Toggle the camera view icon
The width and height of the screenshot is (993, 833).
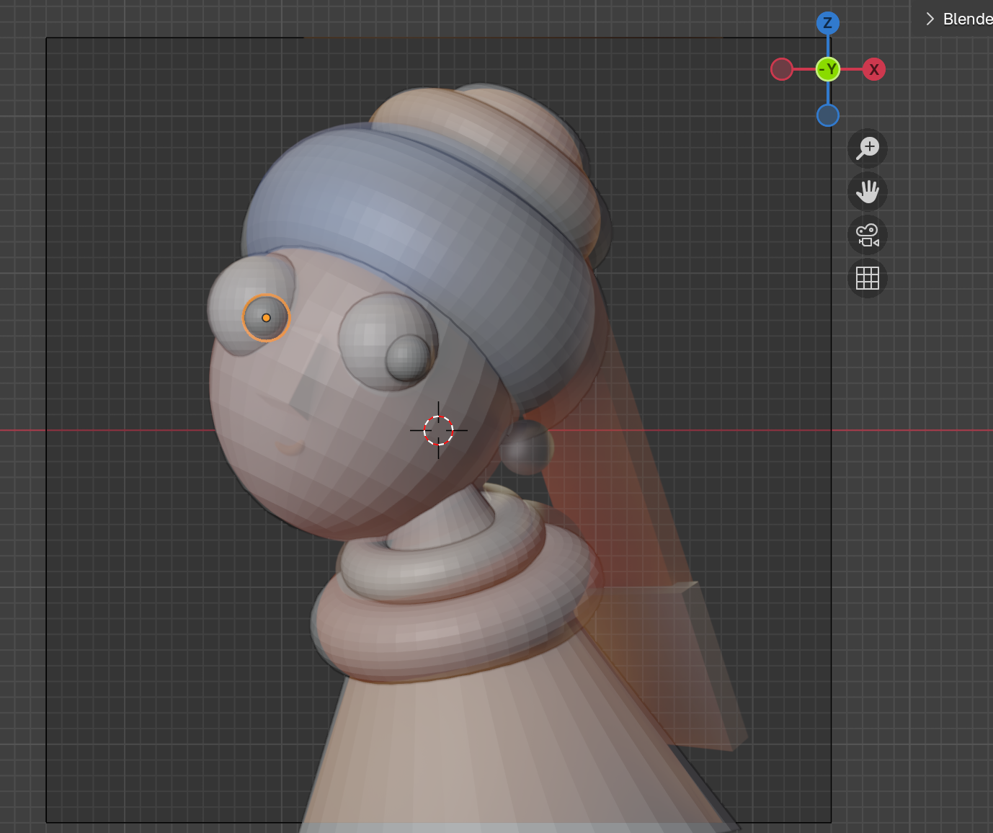(x=868, y=235)
